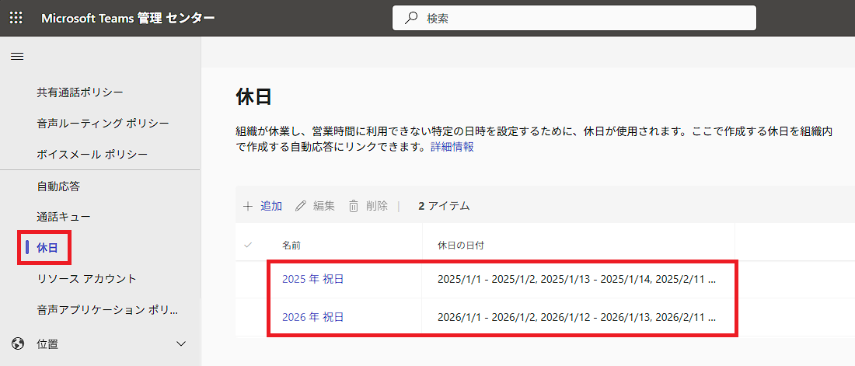This screenshot has width=855, height=366.
Task: Click the 追加 button
Action: point(263,206)
